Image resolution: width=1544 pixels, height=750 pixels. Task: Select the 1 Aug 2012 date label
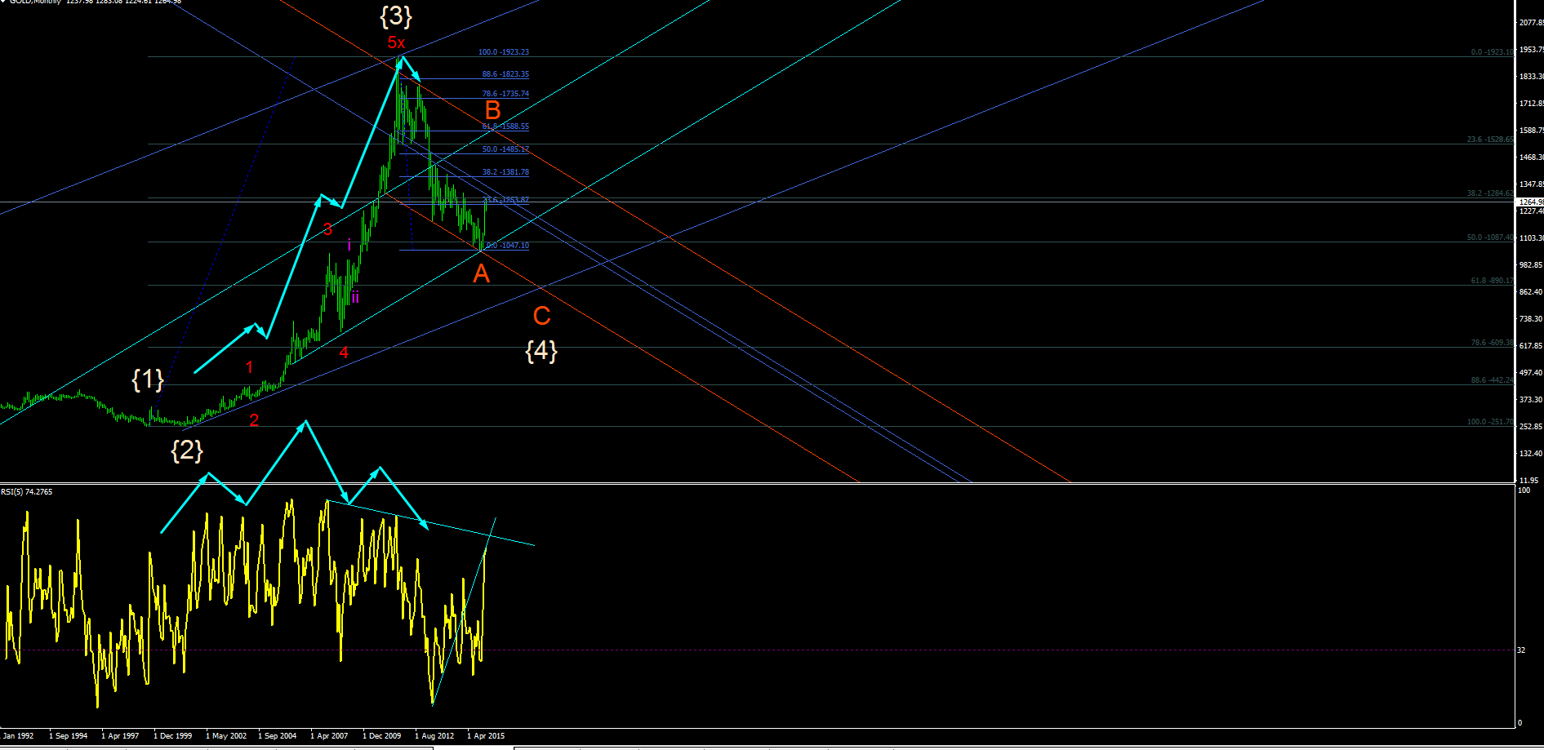(x=434, y=736)
